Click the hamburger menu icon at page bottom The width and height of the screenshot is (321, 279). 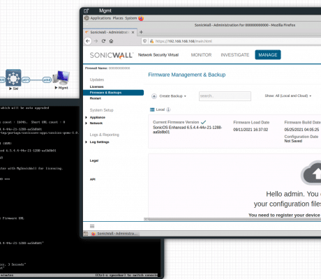click(92, 226)
